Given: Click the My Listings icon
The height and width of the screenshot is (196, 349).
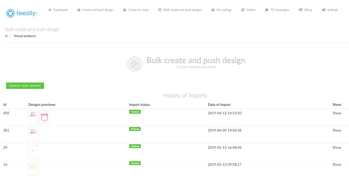Looking at the screenshot, I should point(212,10).
